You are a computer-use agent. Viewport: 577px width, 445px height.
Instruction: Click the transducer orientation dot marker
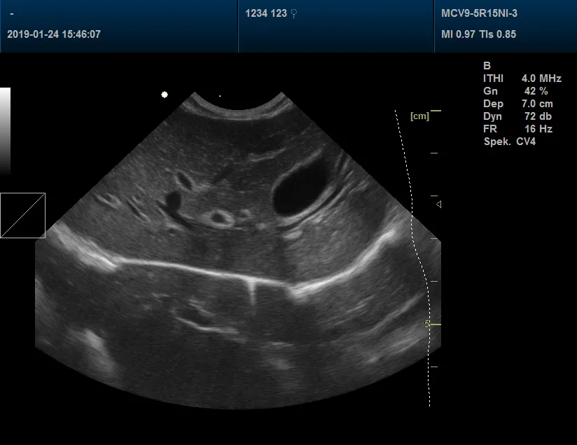(x=164, y=94)
